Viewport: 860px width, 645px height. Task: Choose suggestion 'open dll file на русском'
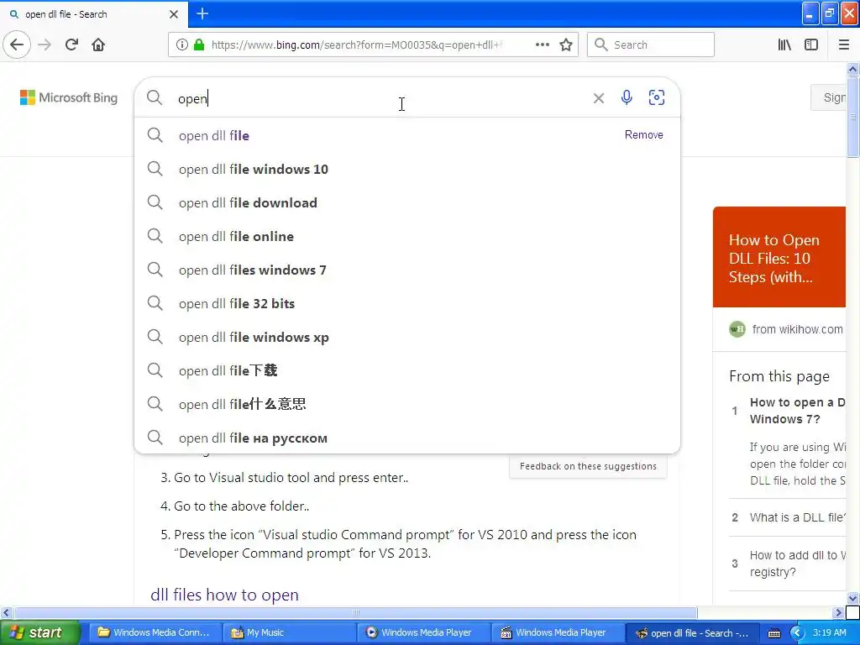click(x=407, y=438)
